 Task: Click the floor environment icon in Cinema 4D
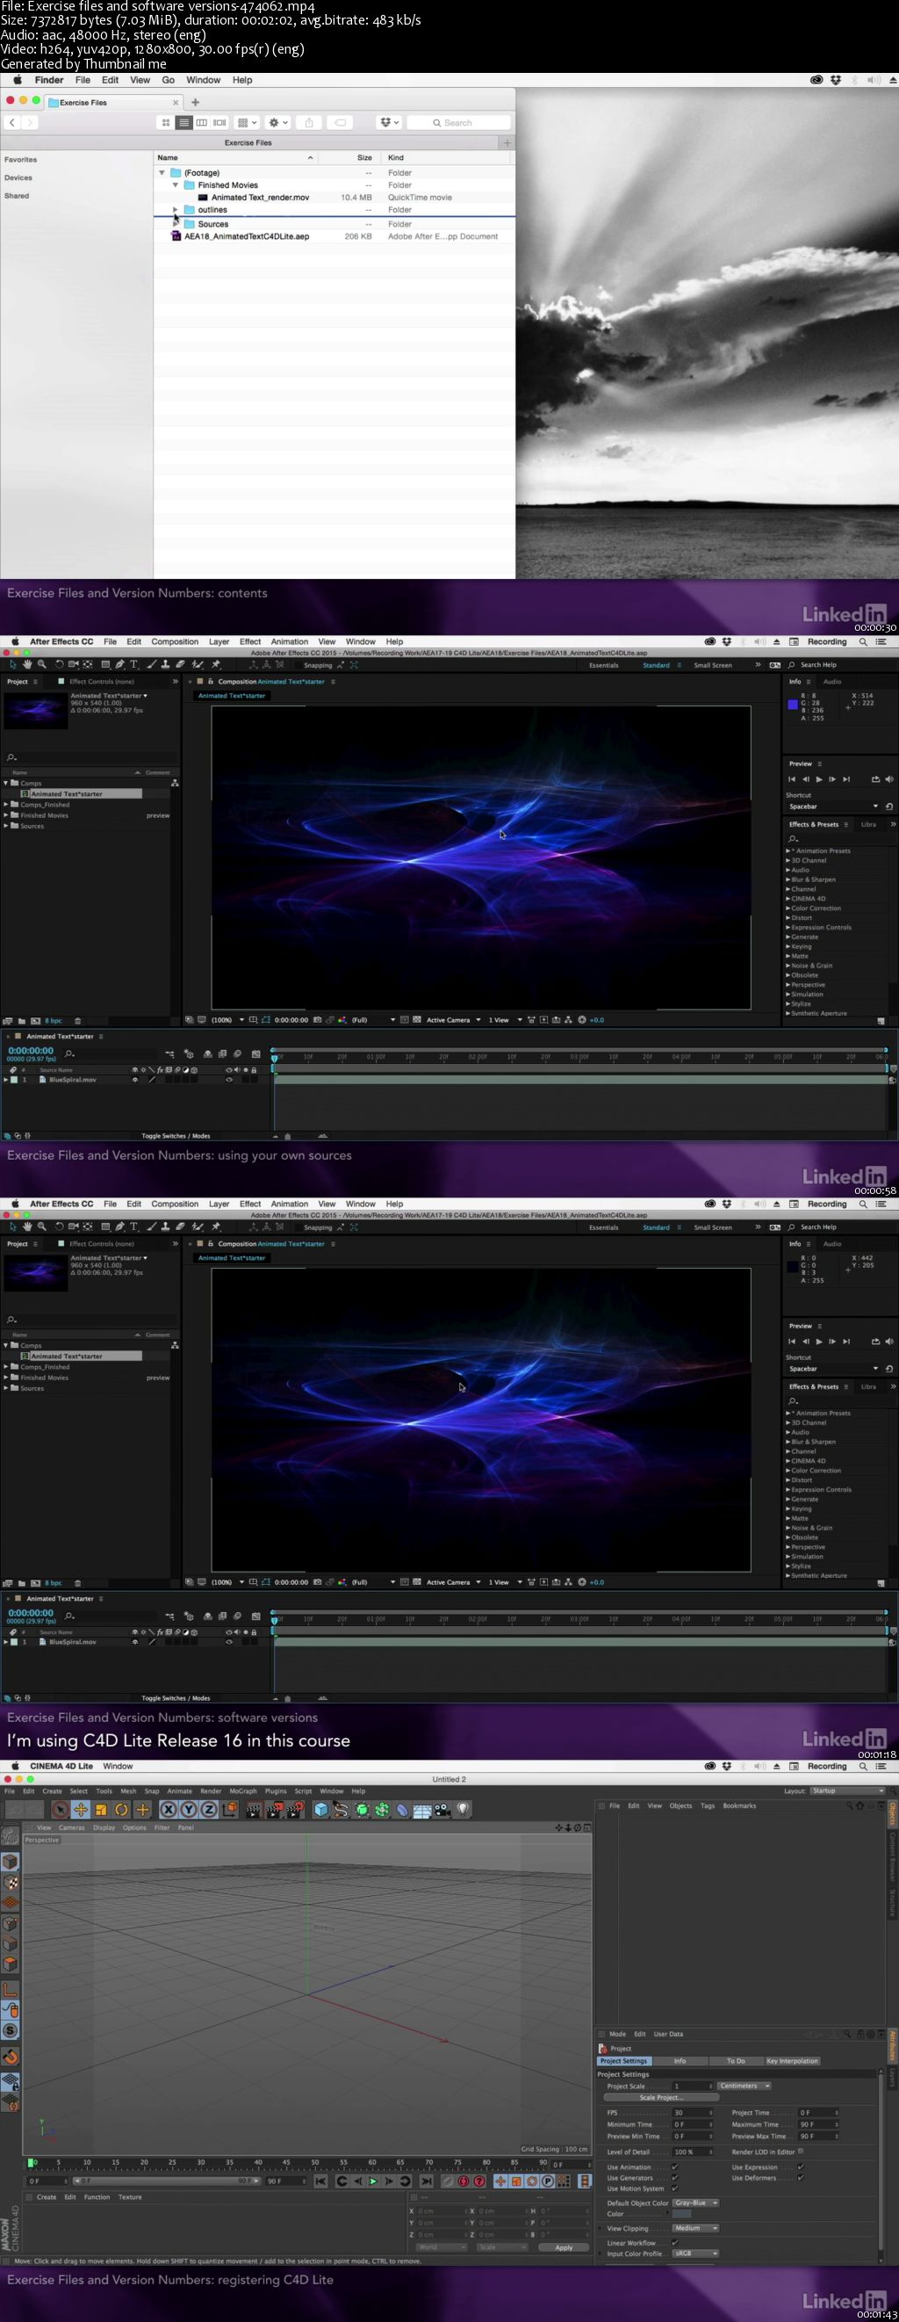422,1809
